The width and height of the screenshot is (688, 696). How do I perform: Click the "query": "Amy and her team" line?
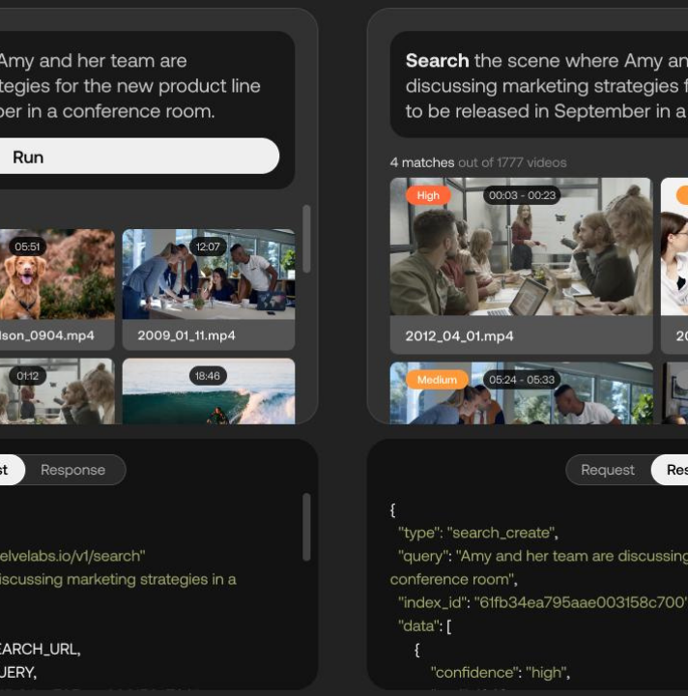tap(543, 556)
